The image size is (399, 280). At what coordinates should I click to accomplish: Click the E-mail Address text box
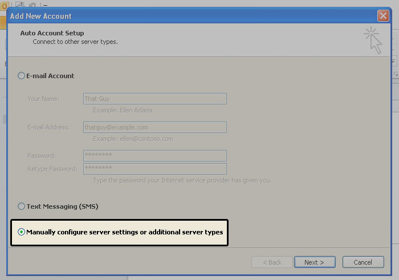pos(154,127)
